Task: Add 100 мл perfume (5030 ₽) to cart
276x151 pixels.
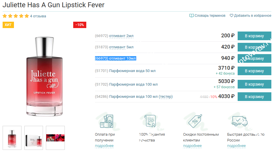Action: click(254, 84)
